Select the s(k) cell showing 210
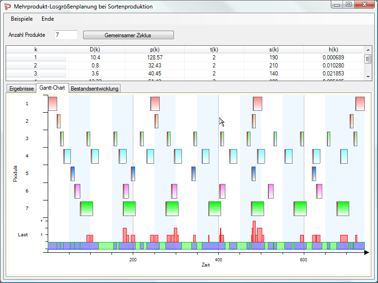This screenshot has height=283, width=378. click(x=274, y=65)
